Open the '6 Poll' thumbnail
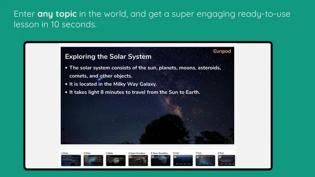Viewport: 315px width, 177px height. tap(183, 160)
